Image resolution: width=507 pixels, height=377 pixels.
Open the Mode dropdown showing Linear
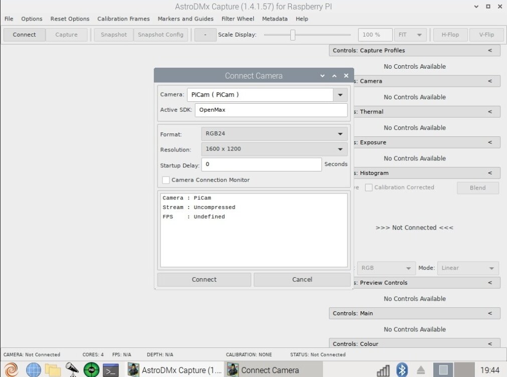[467, 268]
